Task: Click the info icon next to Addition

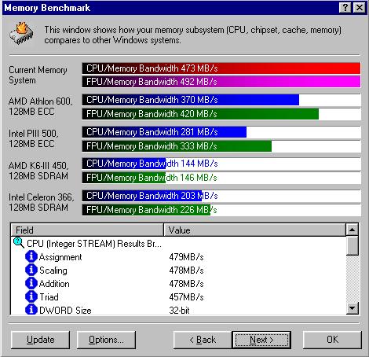Action: 31,283
